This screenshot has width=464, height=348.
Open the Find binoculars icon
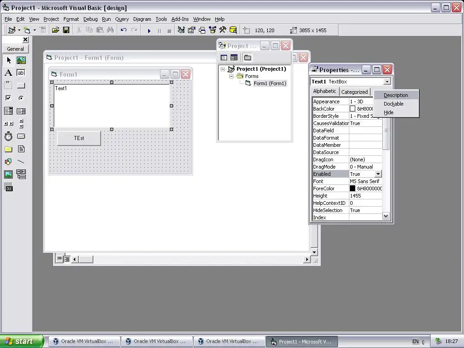111,30
